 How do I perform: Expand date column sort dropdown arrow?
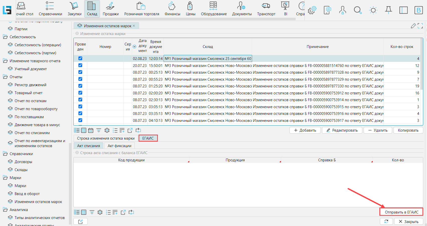(x=134, y=47)
